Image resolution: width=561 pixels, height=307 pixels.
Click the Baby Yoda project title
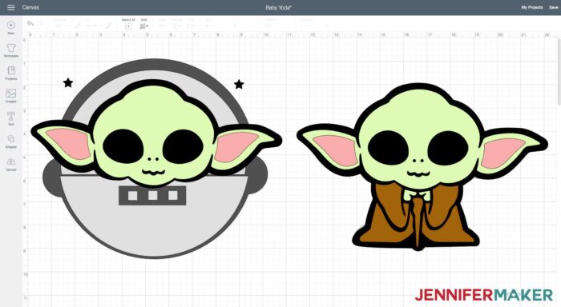(x=278, y=7)
